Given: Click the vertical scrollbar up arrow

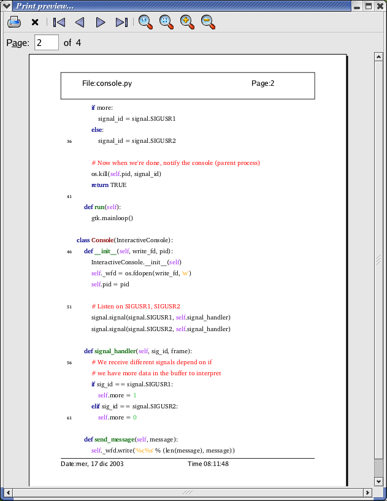Looking at the screenshot, I should tap(378, 57).
